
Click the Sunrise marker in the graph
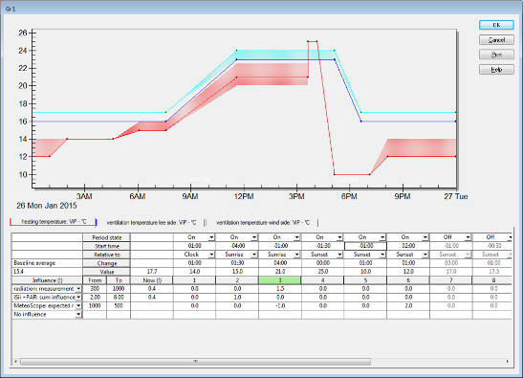[196, 179]
